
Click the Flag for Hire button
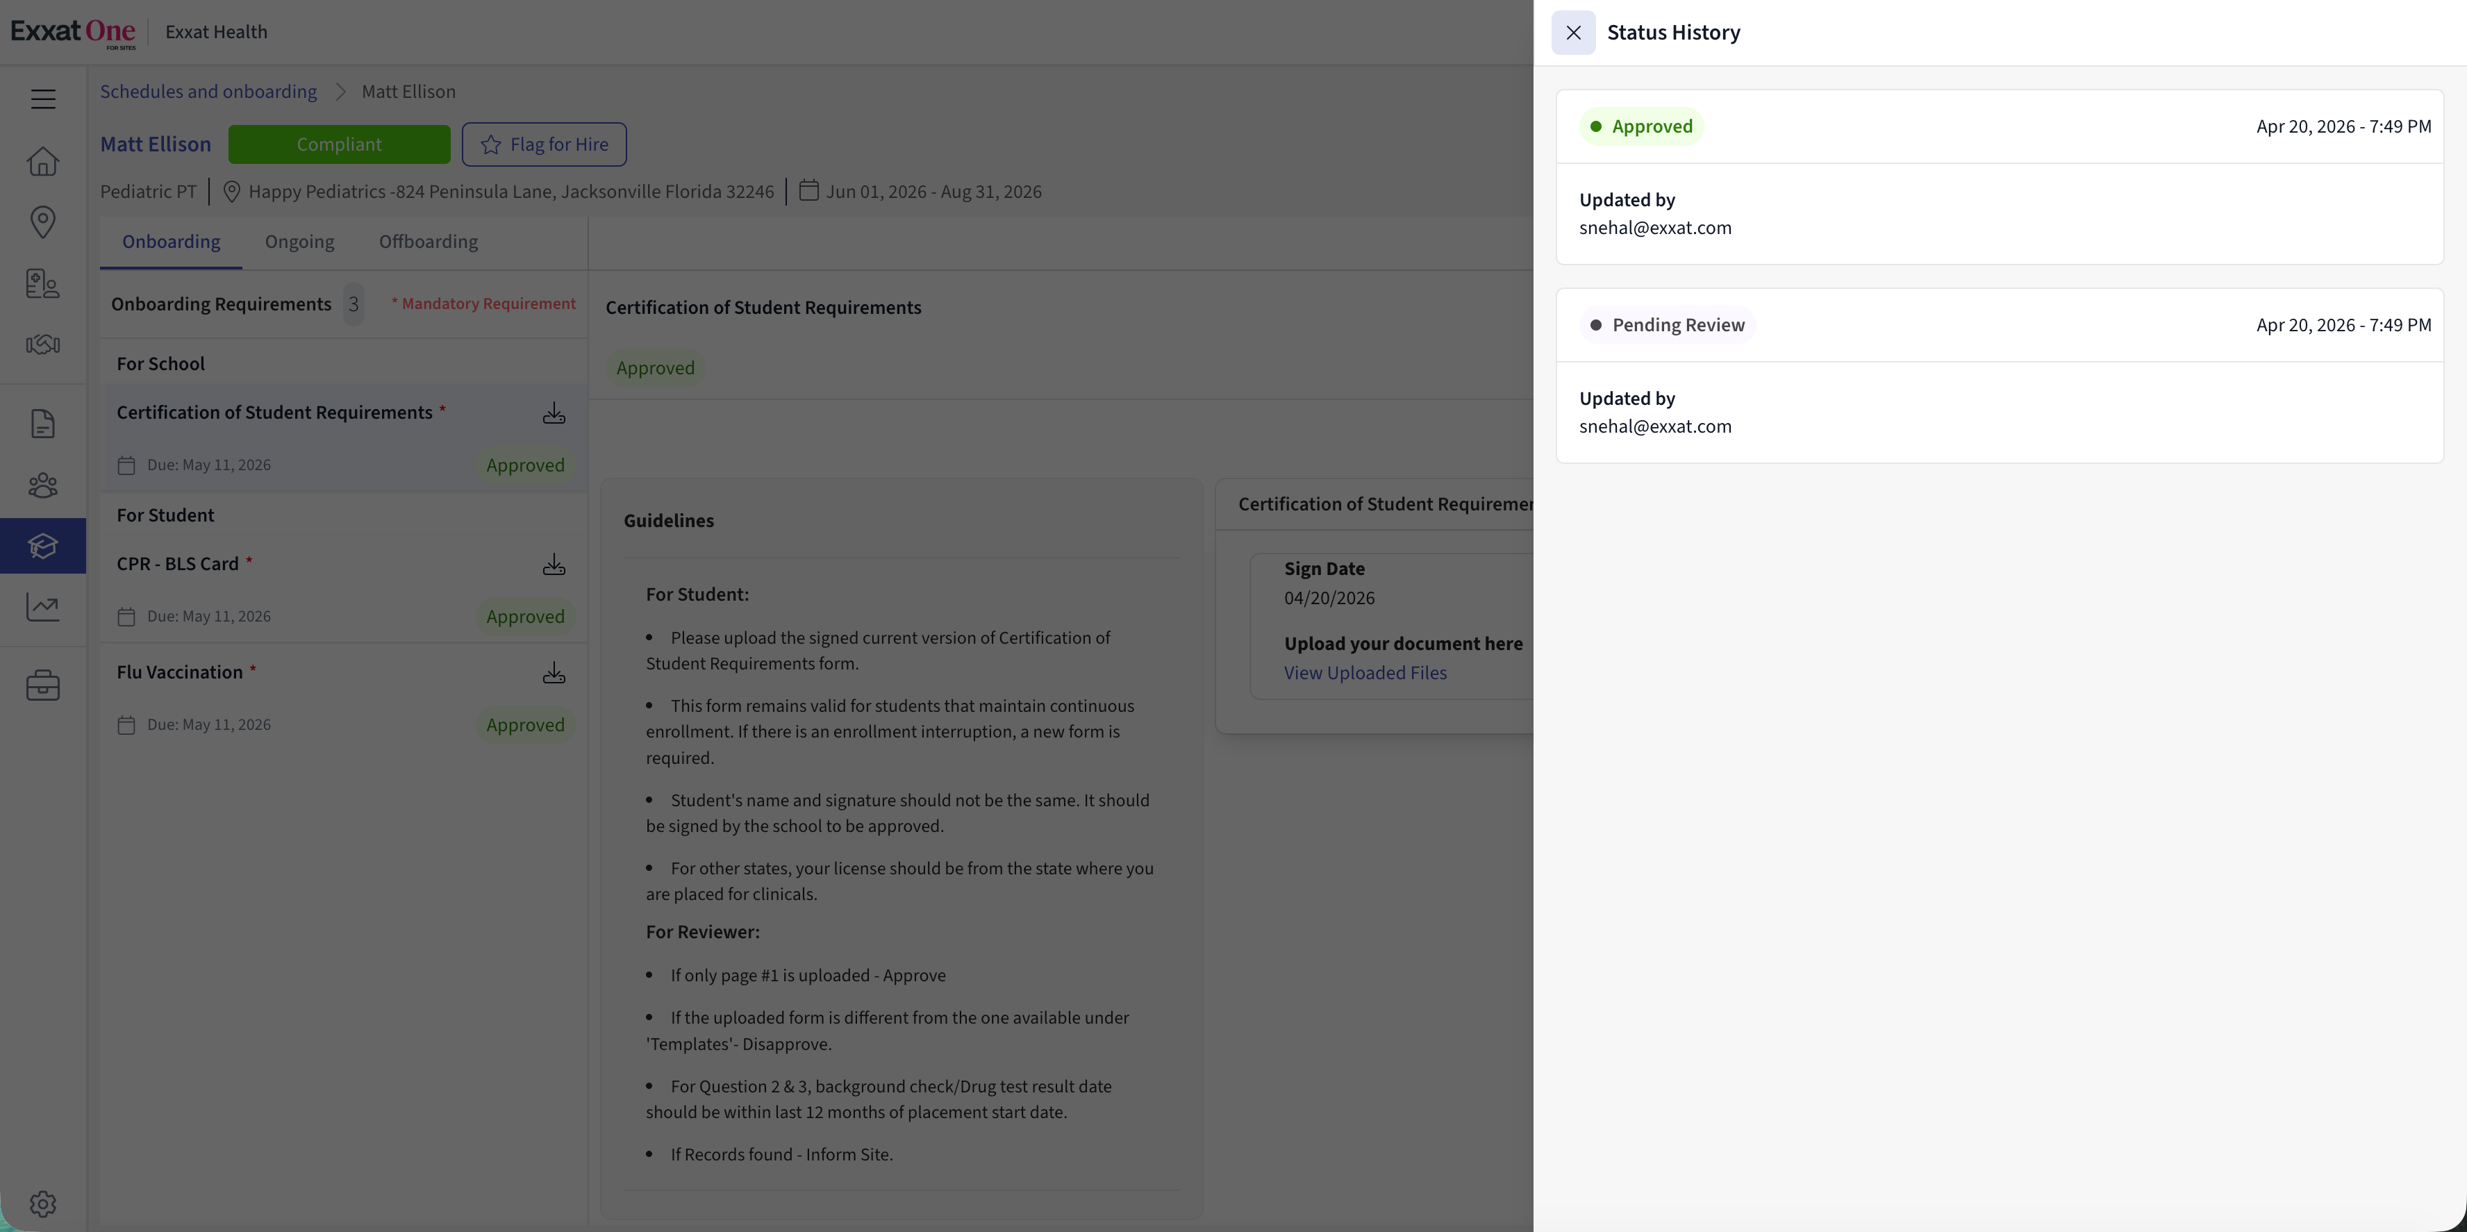coord(544,144)
